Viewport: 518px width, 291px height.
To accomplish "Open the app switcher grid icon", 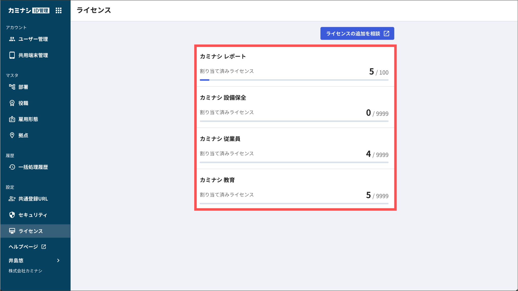I will point(59,10).
